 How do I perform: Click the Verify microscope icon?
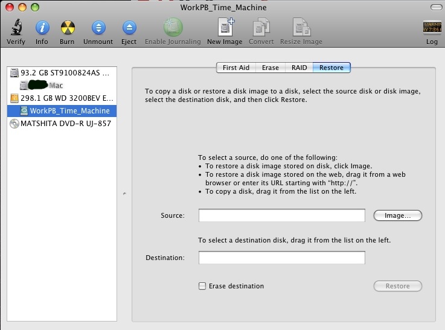[x=16, y=28]
